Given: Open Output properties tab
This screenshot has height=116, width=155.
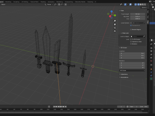Looking at the screenshot, I should point(151,51).
